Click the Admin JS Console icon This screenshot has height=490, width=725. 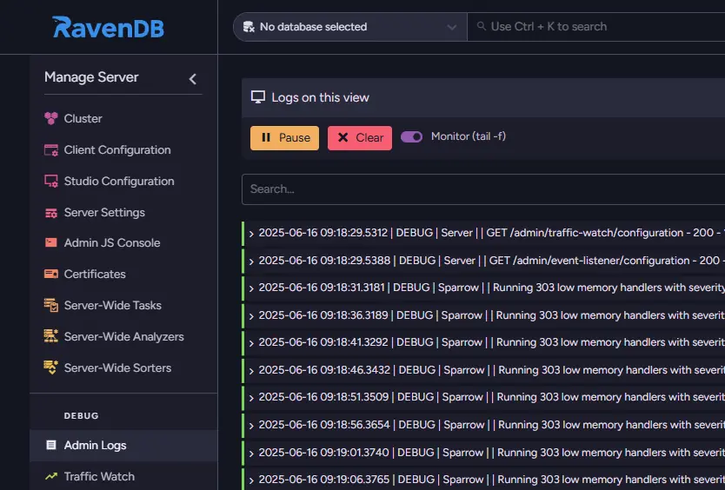click(x=51, y=242)
